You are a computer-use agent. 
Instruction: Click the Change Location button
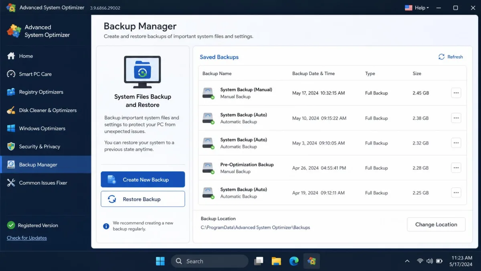436,224
